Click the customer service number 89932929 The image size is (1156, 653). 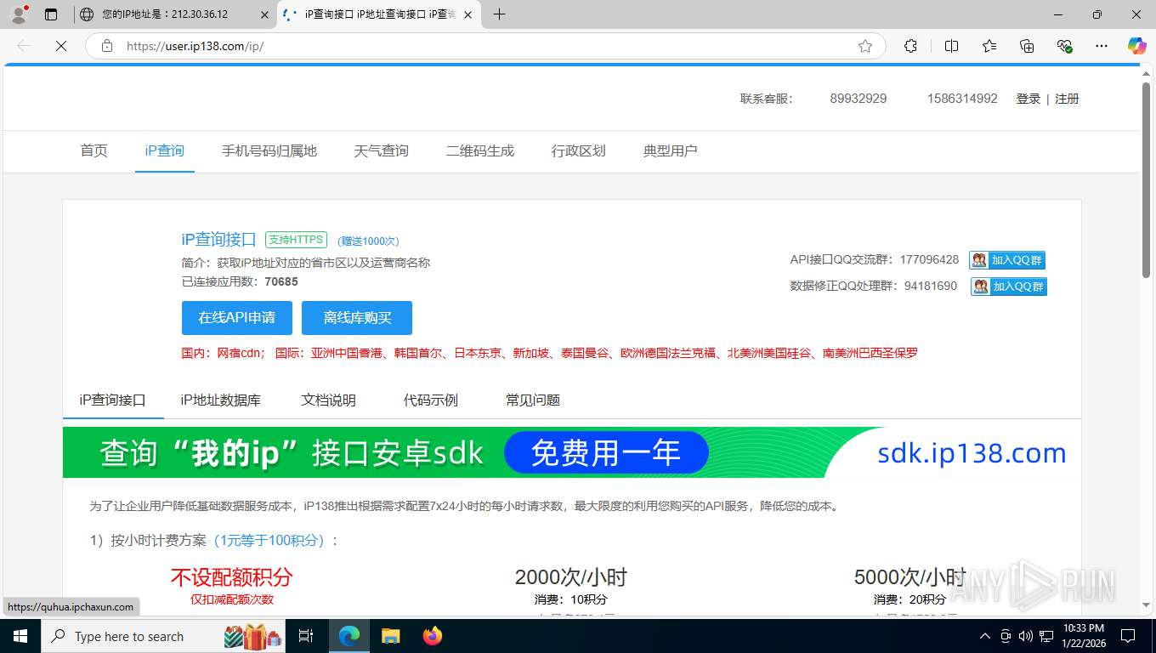(x=858, y=99)
